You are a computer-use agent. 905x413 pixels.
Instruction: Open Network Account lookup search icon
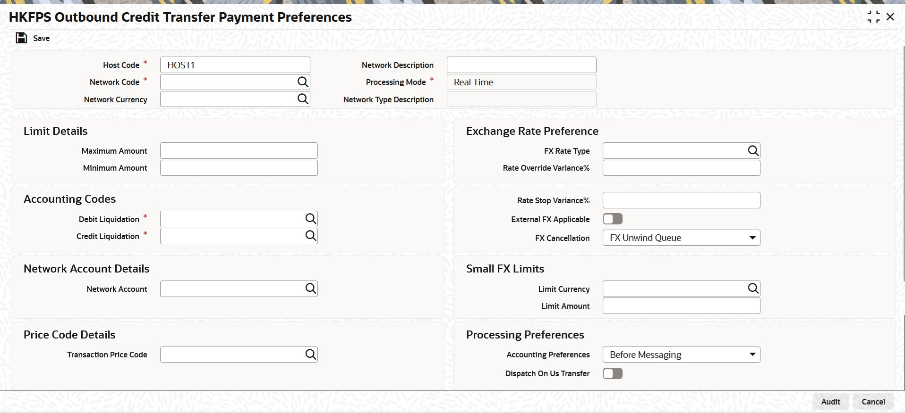coord(310,289)
